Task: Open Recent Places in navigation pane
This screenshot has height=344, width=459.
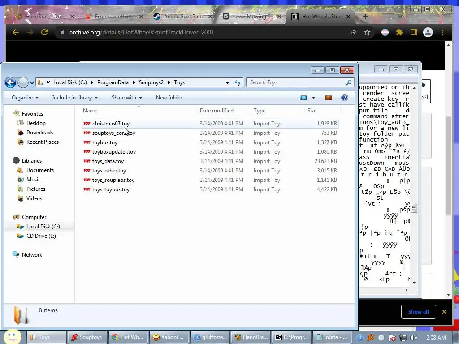Action: coord(43,142)
